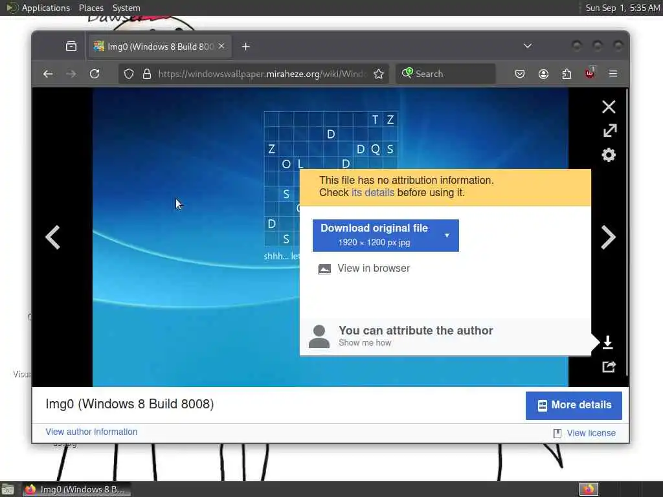Open More details page
Screen dimensions: 663x497
[574, 405]
